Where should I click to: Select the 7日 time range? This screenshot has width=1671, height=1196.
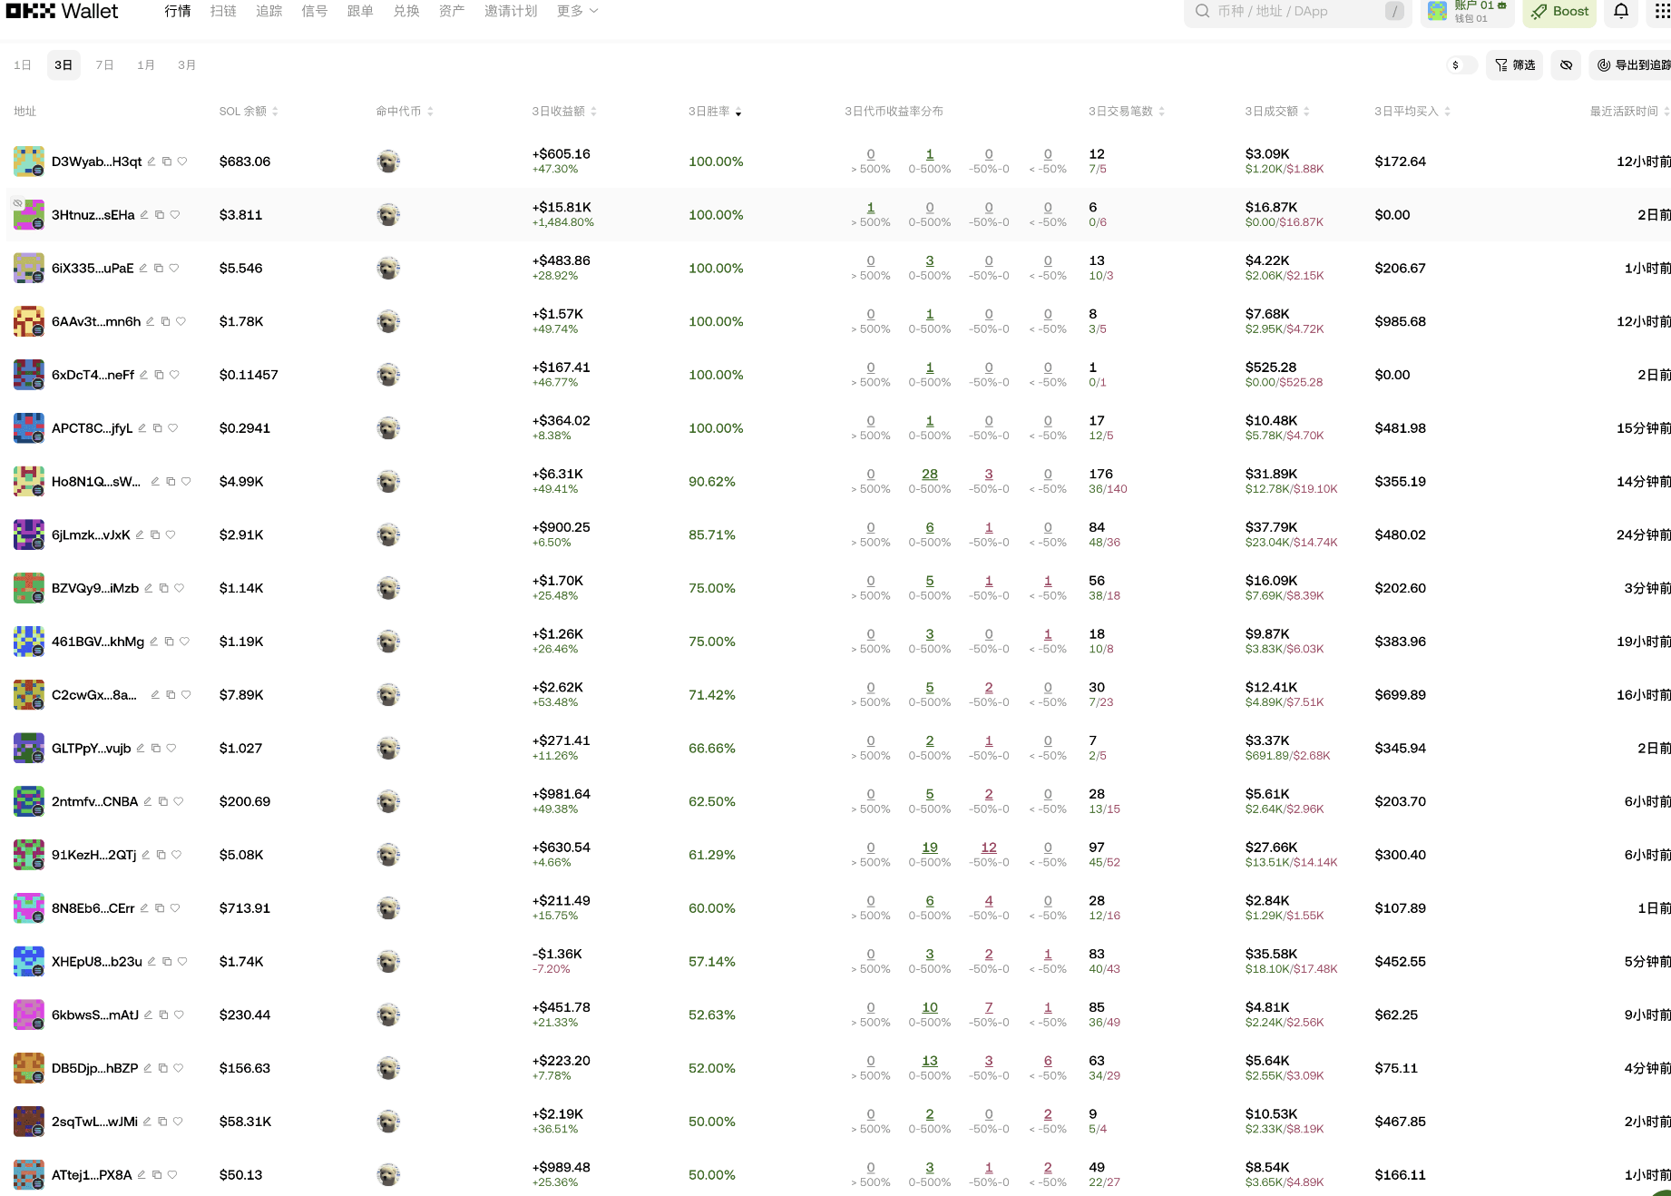pos(105,65)
